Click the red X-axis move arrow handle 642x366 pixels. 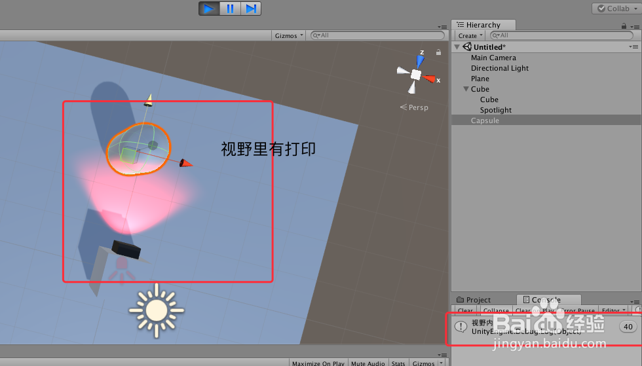pyautogui.click(x=186, y=164)
